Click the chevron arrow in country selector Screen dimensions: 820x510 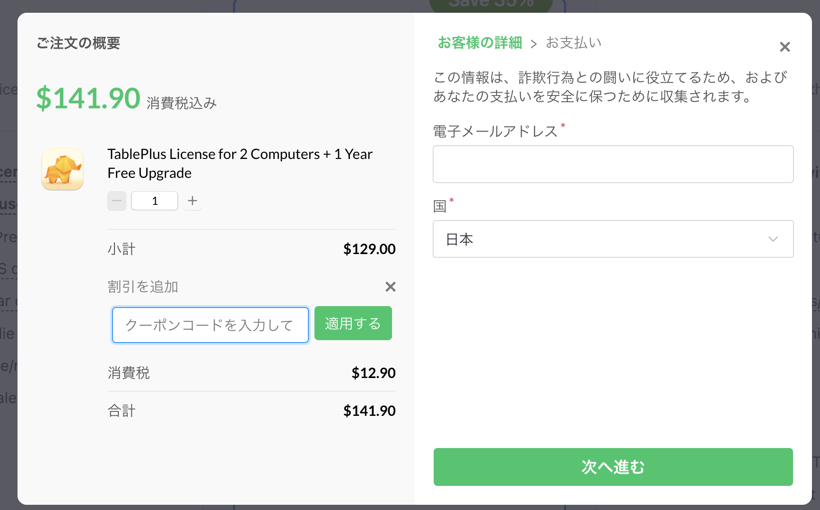(x=773, y=239)
